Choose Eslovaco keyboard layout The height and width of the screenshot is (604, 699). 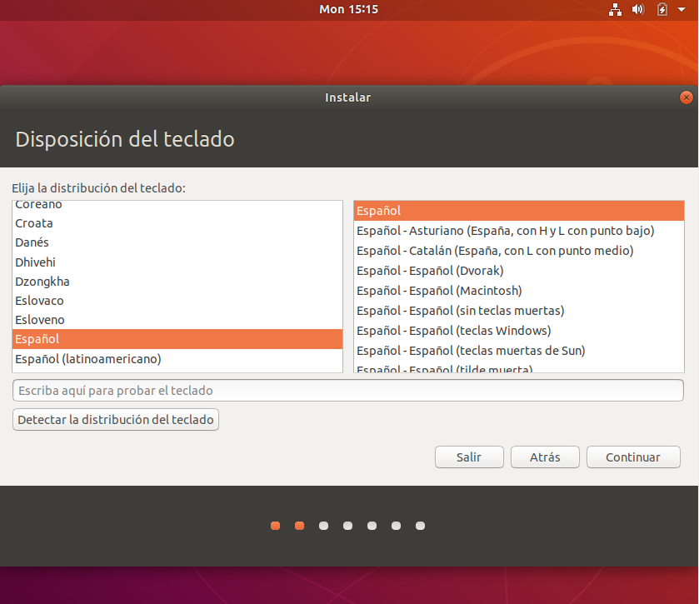pyautogui.click(x=177, y=301)
